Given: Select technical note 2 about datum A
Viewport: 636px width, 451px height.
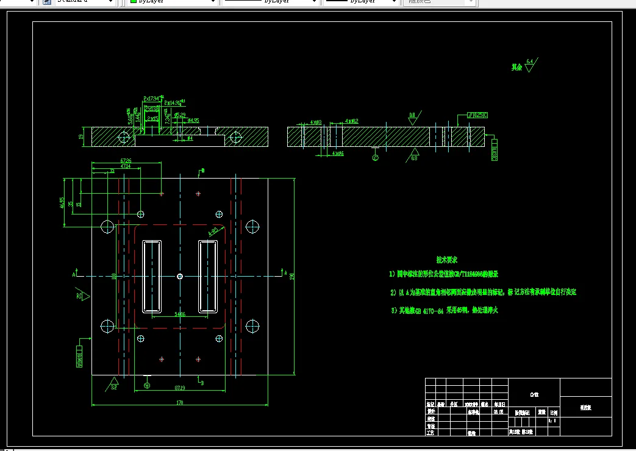Looking at the screenshot, I should (483, 292).
